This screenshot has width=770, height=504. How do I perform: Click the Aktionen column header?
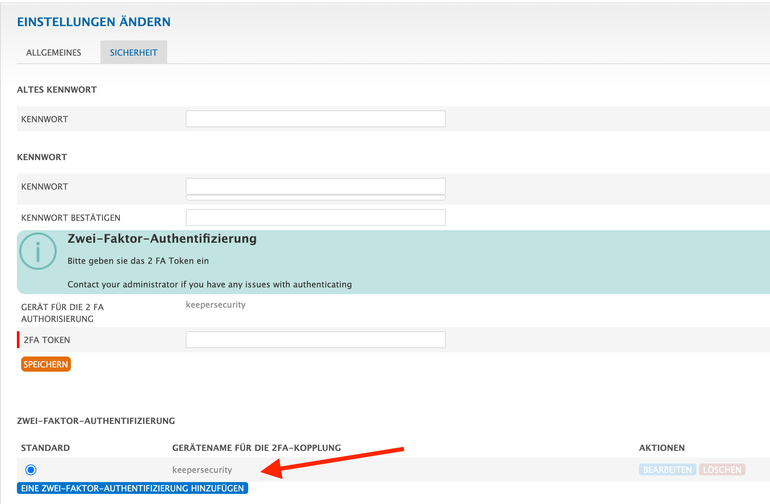tap(662, 448)
